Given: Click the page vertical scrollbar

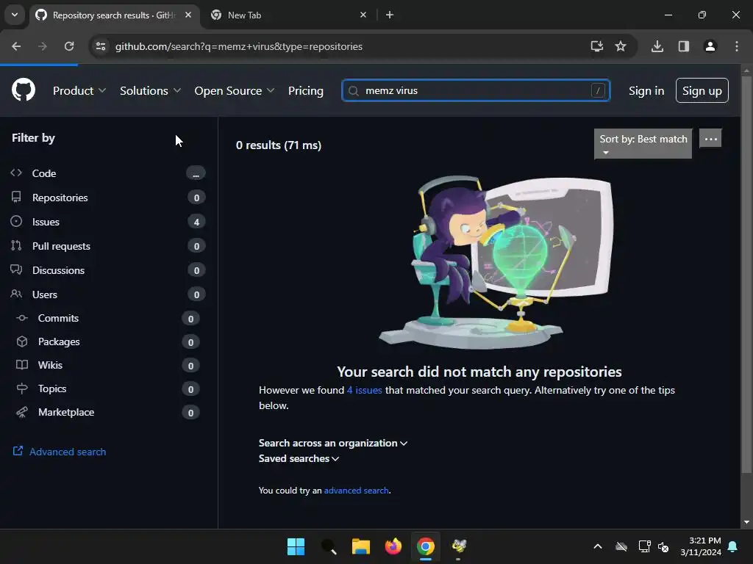Looking at the screenshot, I should click(746, 273).
